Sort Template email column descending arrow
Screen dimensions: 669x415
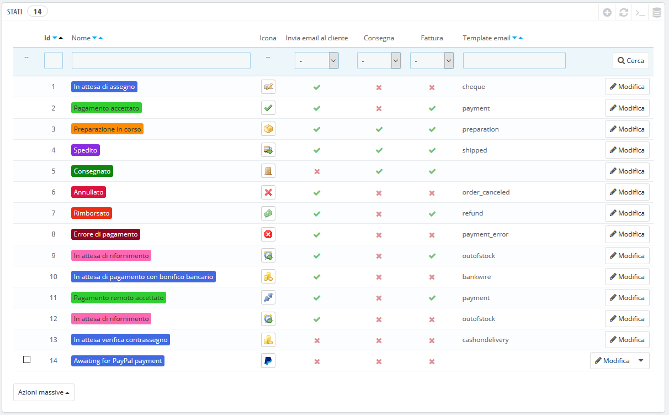click(514, 38)
